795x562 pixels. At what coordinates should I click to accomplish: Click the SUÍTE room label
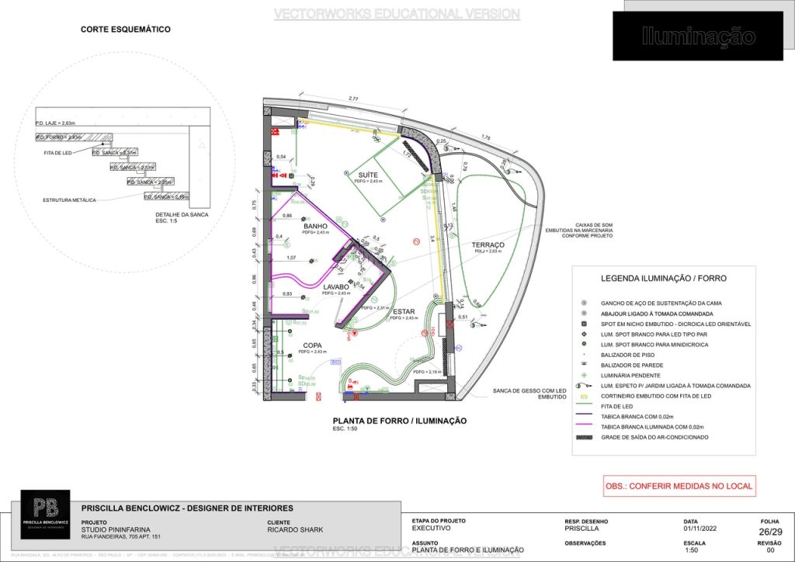click(368, 175)
